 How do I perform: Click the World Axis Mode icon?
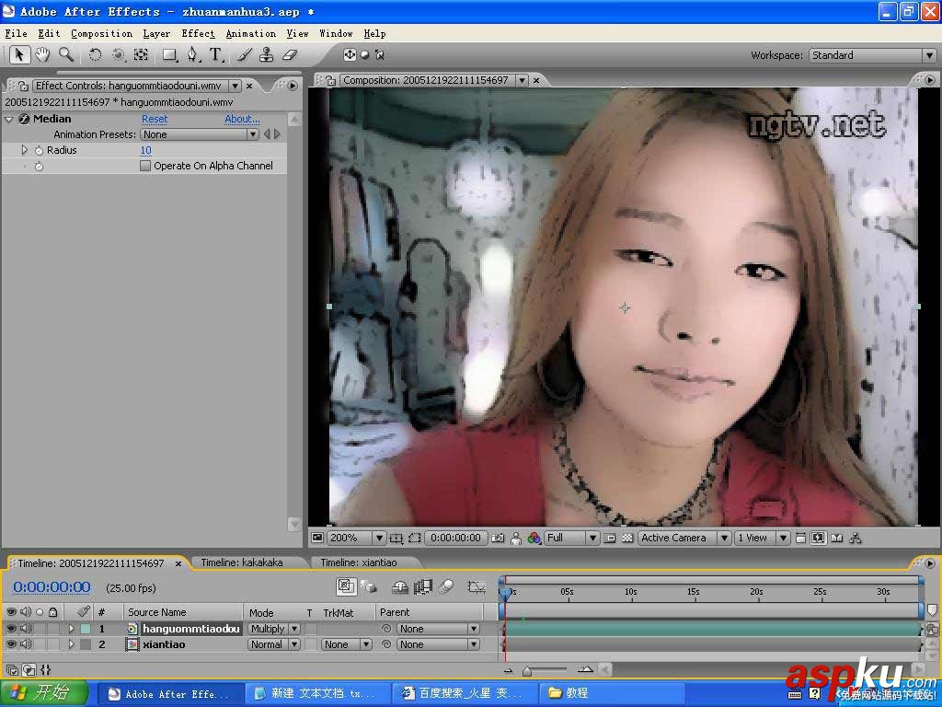[x=364, y=54]
